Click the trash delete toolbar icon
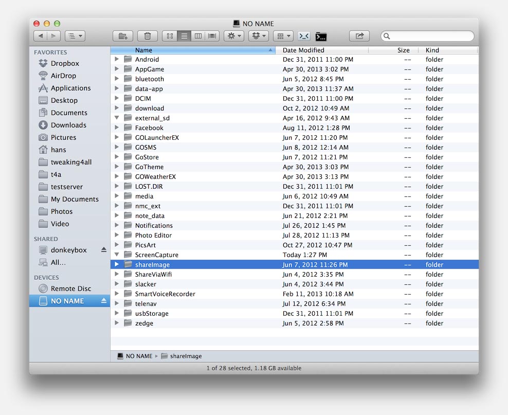The width and height of the screenshot is (508, 415). [148, 36]
